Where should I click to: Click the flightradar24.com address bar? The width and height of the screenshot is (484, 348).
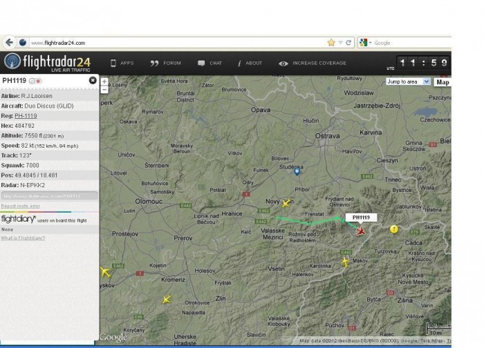pyautogui.click(x=178, y=43)
